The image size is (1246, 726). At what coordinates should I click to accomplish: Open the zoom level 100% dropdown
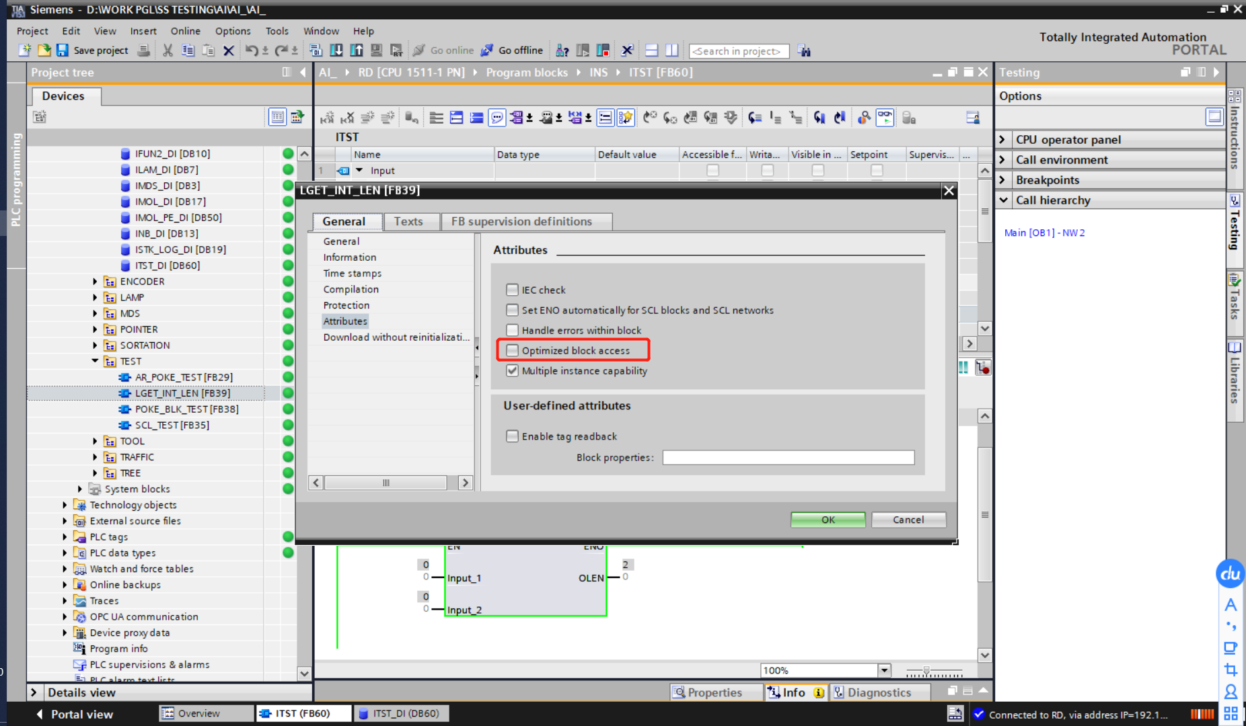click(x=884, y=670)
